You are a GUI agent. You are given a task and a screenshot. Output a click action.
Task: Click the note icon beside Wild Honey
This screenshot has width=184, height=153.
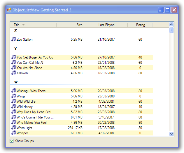13,106
